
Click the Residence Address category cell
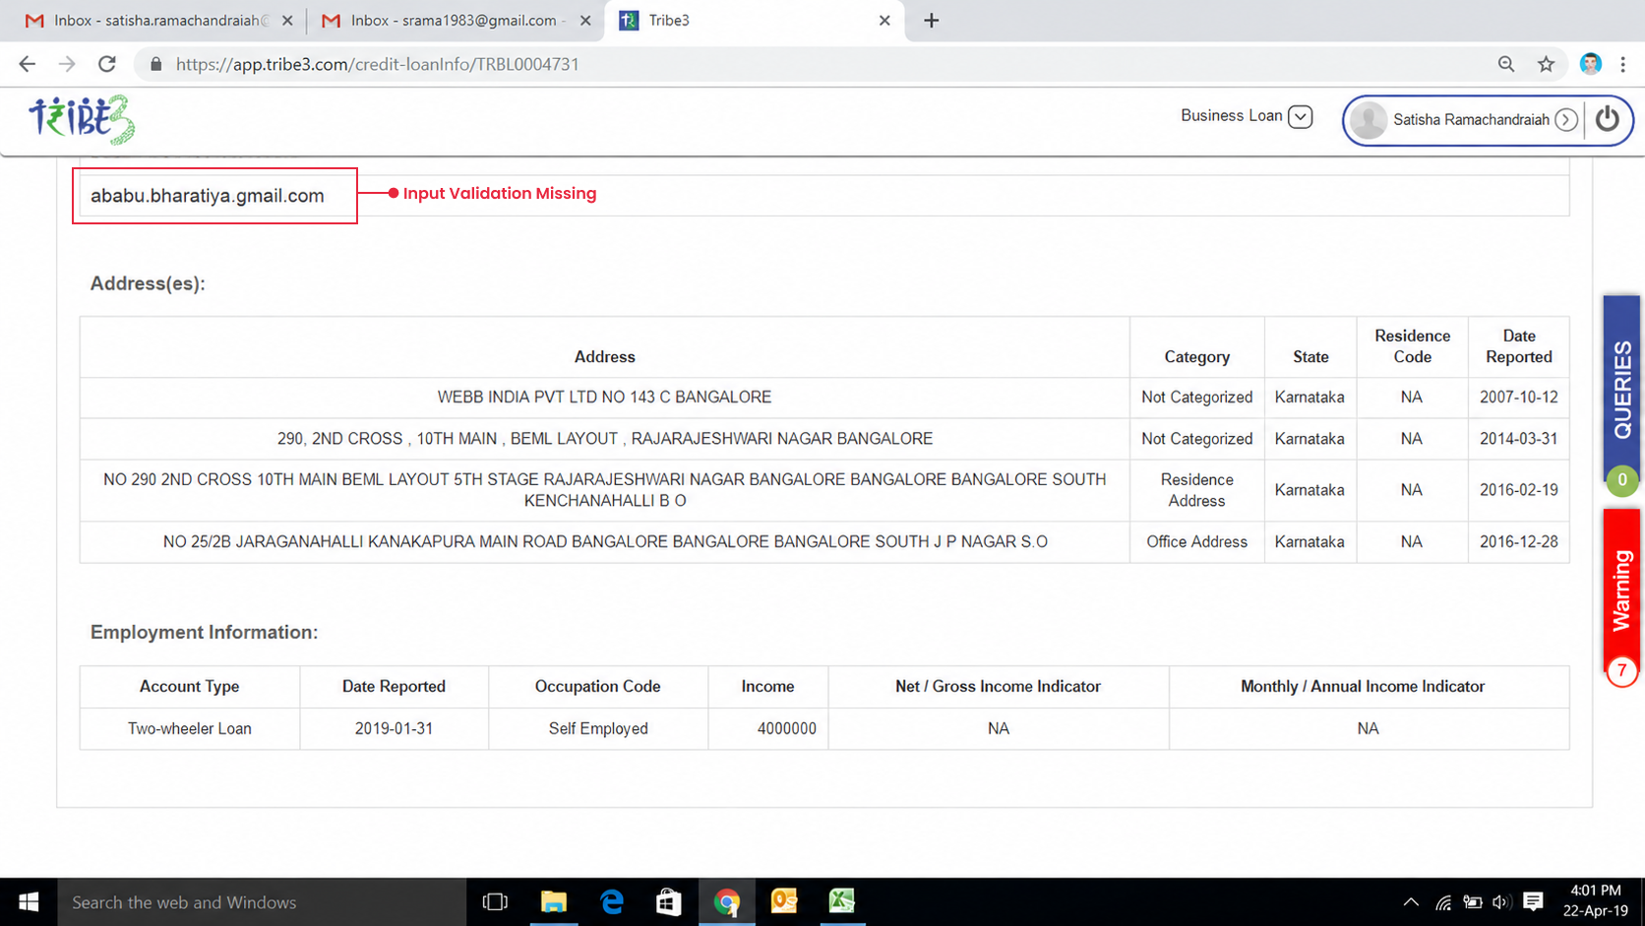(x=1196, y=490)
